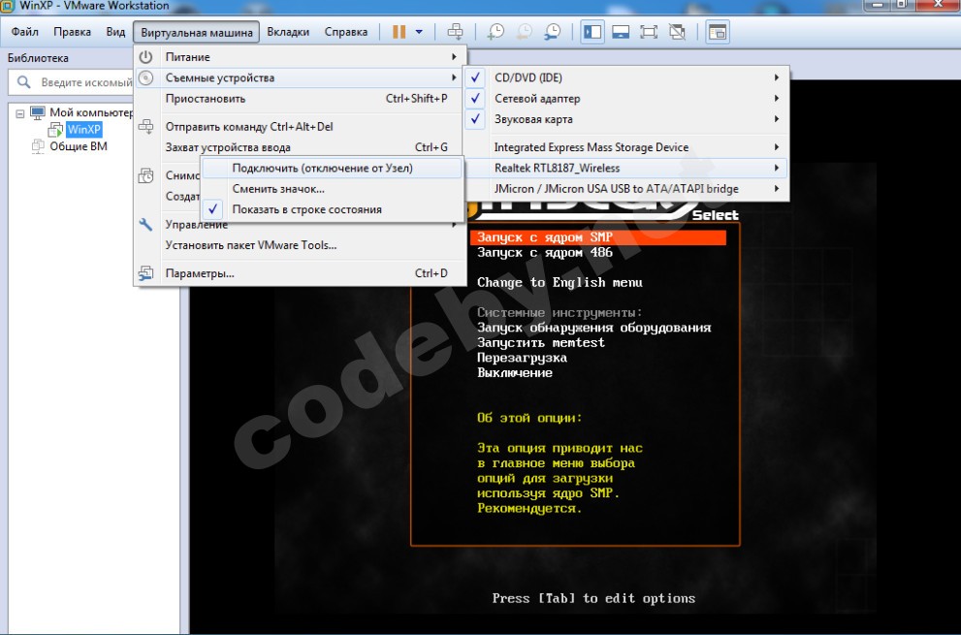Click the Unity mode toolbar icon
The image size is (961, 635).
tap(678, 32)
